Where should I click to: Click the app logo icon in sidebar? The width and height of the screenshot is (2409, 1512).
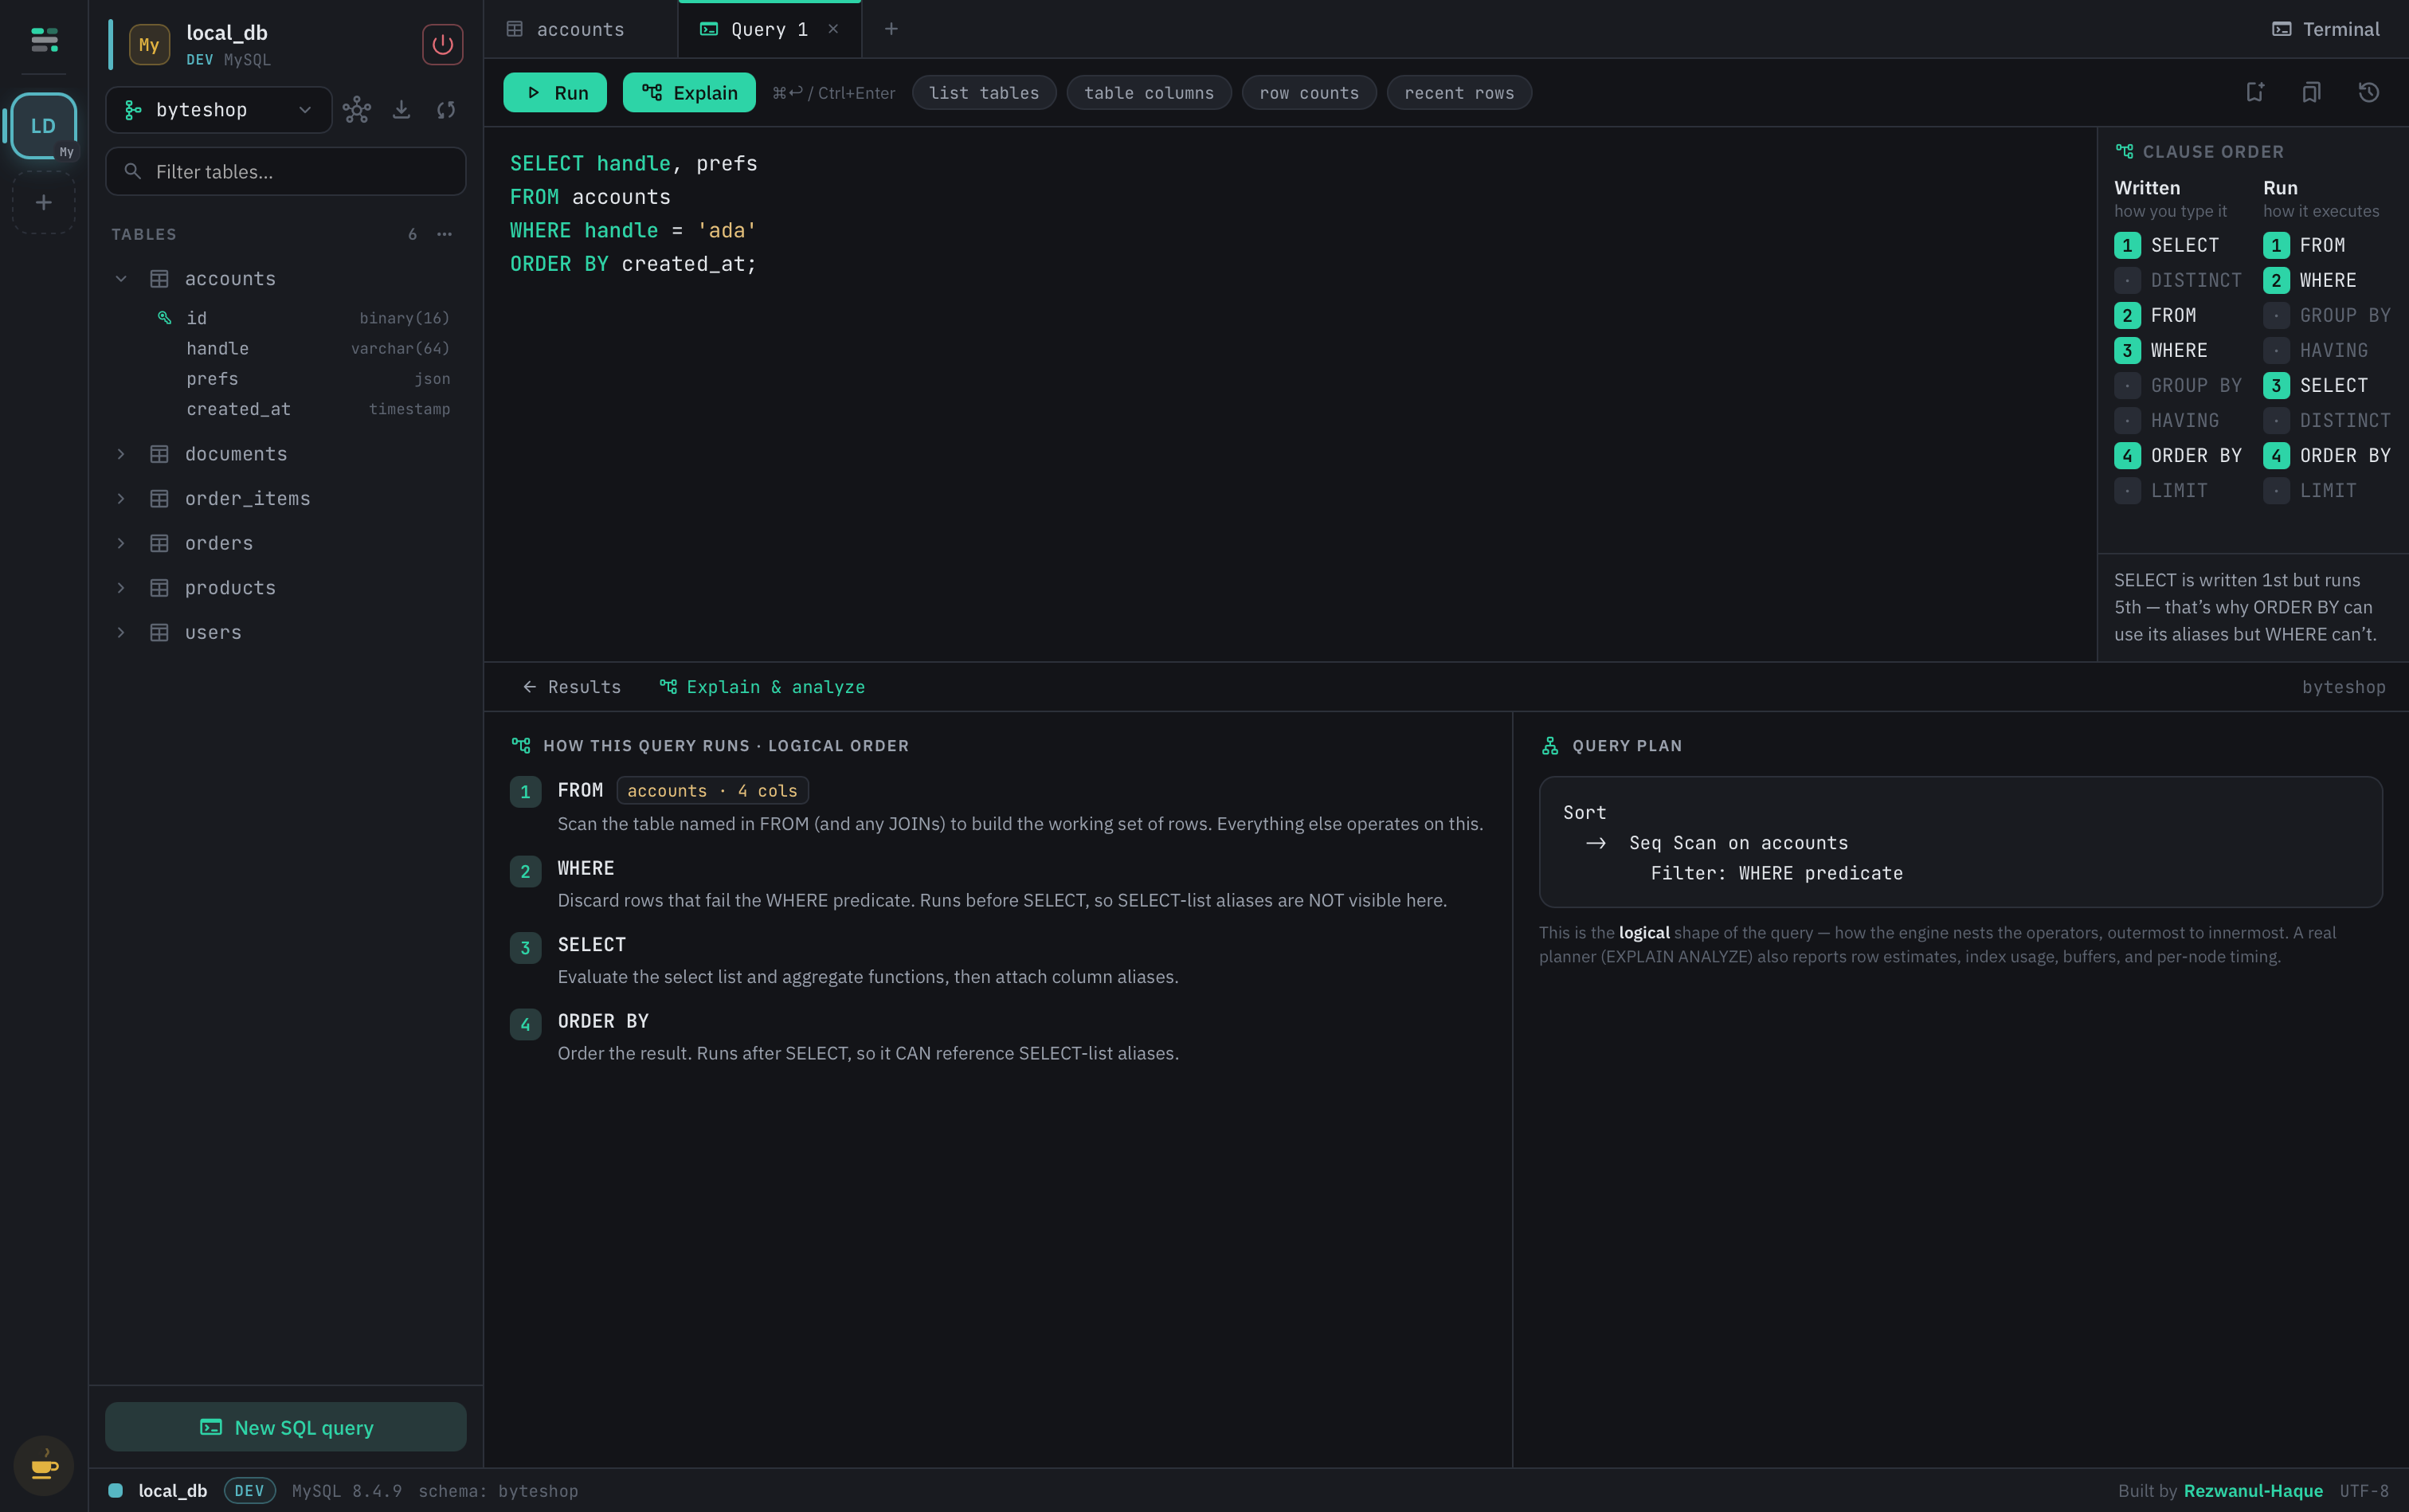(44, 40)
